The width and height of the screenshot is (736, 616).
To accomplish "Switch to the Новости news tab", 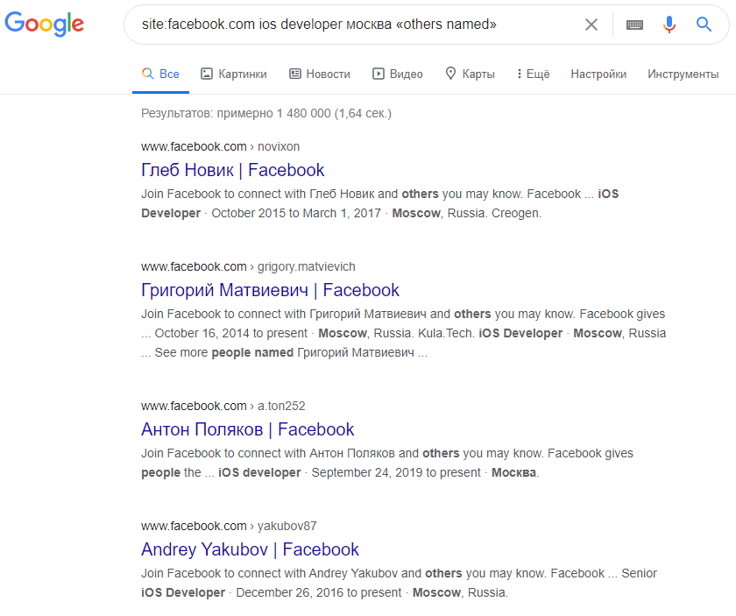I will pyautogui.click(x=320, y=74).
